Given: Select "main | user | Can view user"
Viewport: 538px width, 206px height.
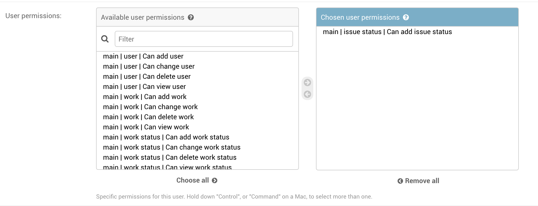Looking at the screenshot, I should (x=144, y=87).
